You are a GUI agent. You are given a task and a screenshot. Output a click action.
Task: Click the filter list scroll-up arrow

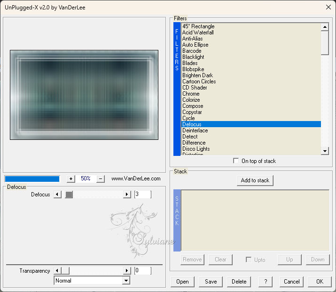coord(325,27)
